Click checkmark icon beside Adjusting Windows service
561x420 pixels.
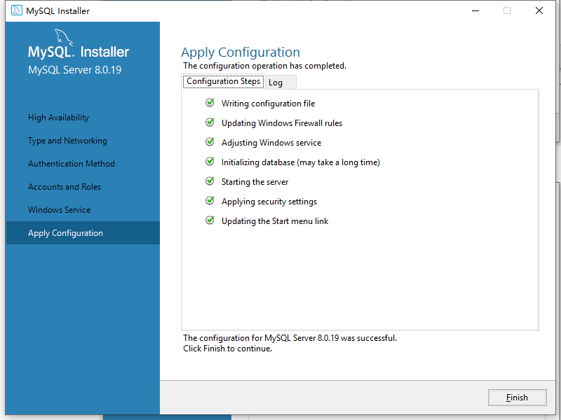pos(210,142)
